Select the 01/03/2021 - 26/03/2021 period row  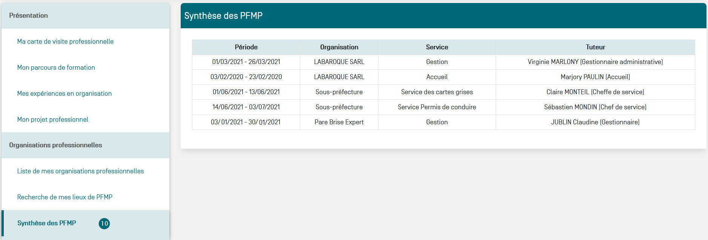(246, 62)
